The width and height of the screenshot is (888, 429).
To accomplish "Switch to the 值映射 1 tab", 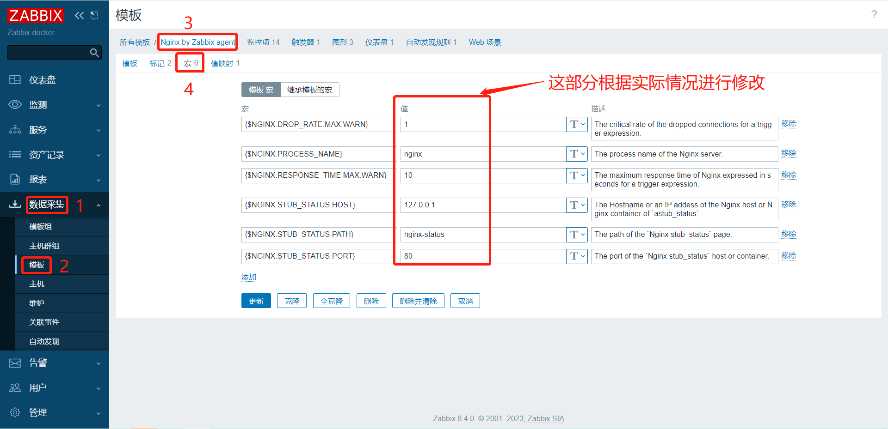I will (225, 63).
